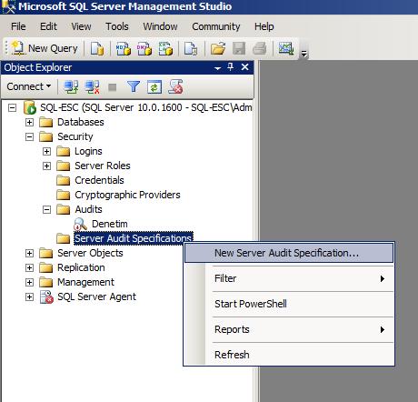Open the Tools menu

(117, 26)
